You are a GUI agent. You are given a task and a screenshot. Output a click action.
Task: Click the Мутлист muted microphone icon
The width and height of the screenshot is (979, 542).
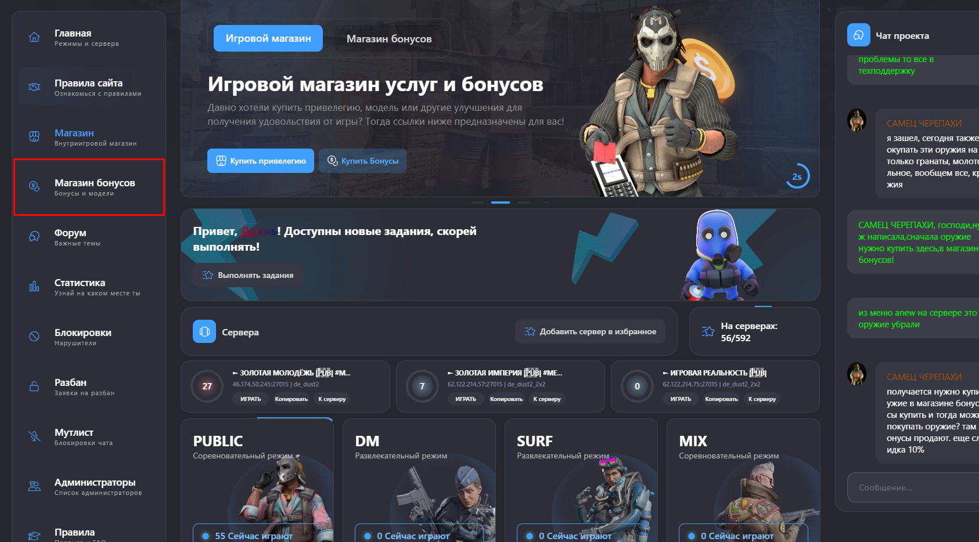pos(34,436)
